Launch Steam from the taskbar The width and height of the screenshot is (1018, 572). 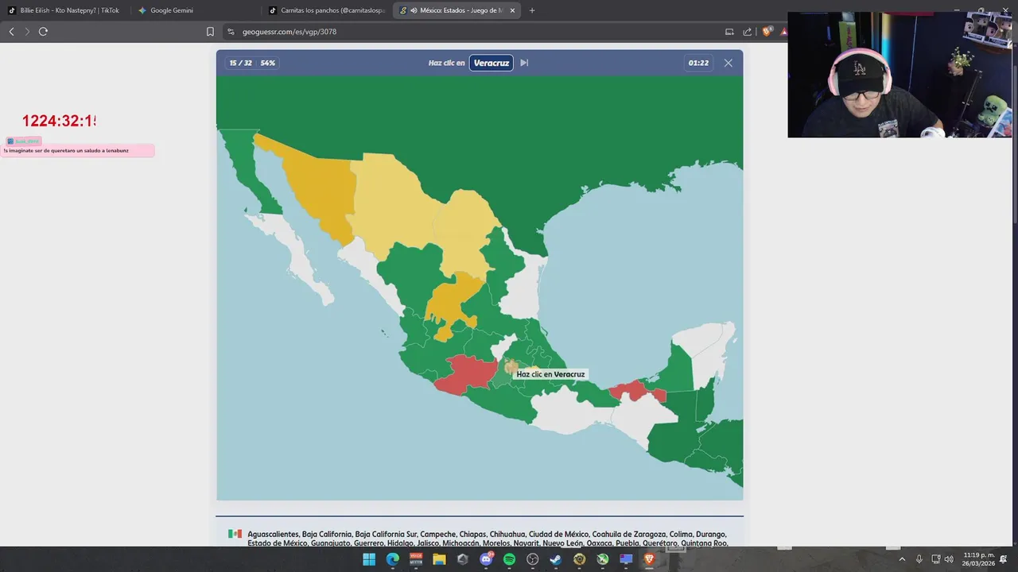(x=556, y=559)
